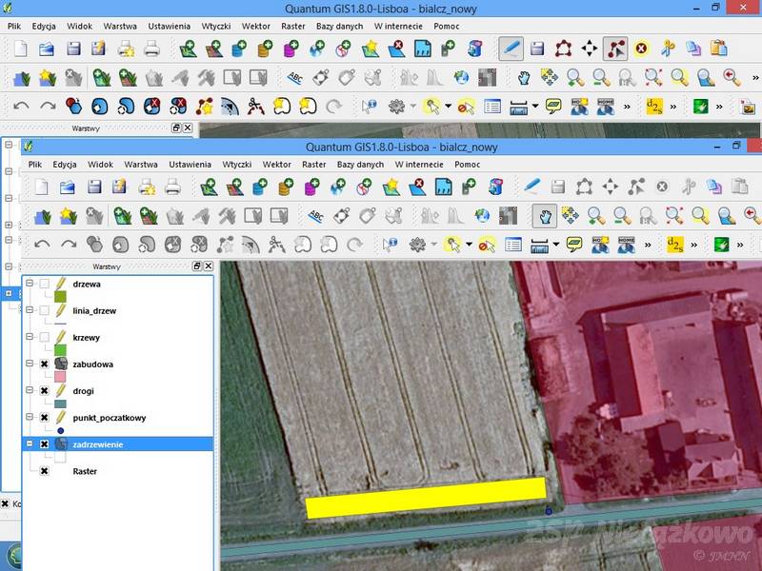Create a new project in the front window
762x571 pixels.
click(42, 187)
